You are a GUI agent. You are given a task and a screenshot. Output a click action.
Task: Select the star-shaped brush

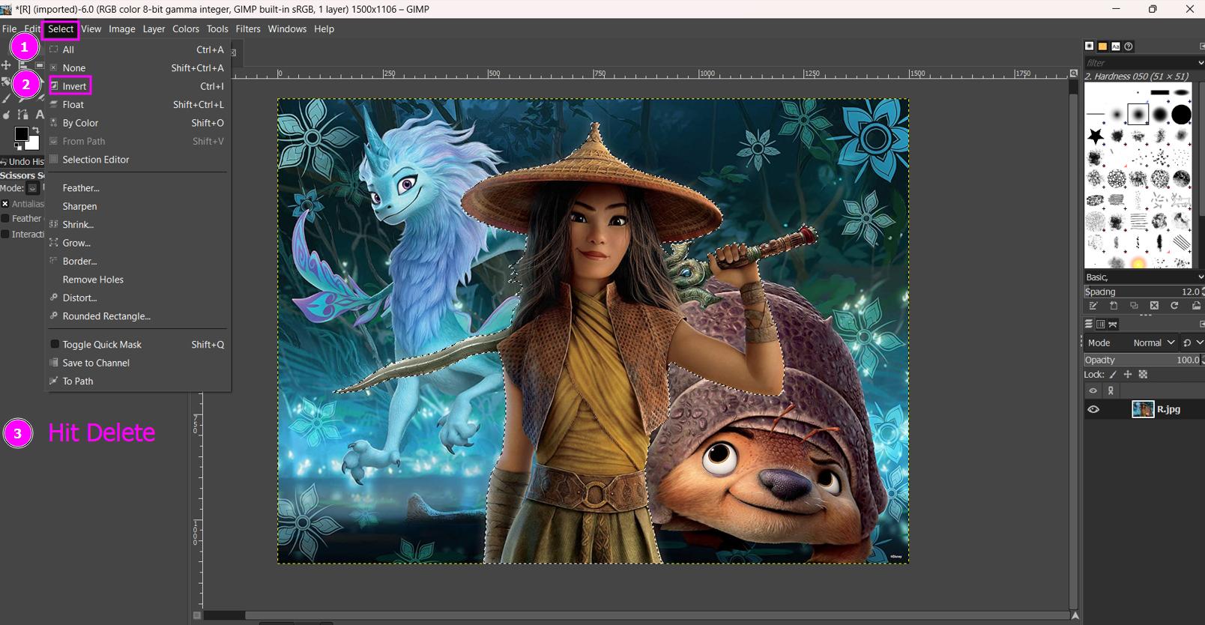[x=1096, y=136]
